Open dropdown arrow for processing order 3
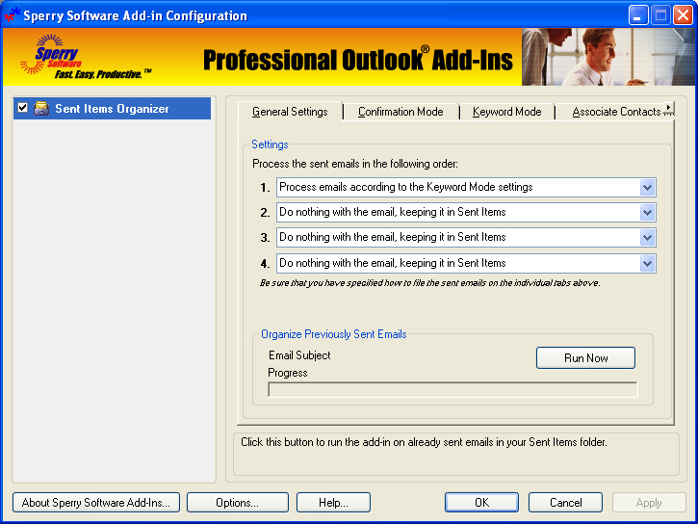Viewport: 698px width, 524px height. coord(647,238)
